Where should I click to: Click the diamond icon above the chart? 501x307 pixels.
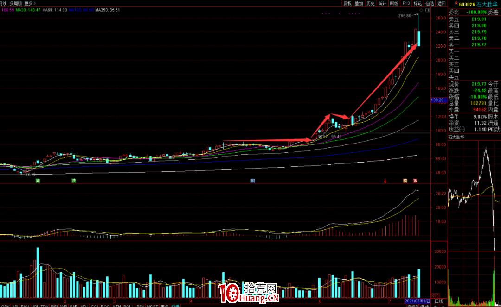(x=421, y=11)
